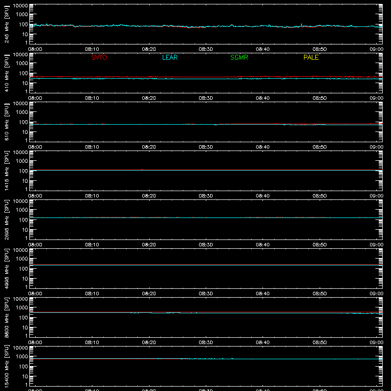This screenshot has width=391, height=391.
Task: Click 08:30 tick under the 245 MHz plot
Action: (x=206, y=49)
